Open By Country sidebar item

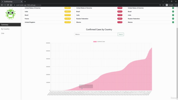5,29
